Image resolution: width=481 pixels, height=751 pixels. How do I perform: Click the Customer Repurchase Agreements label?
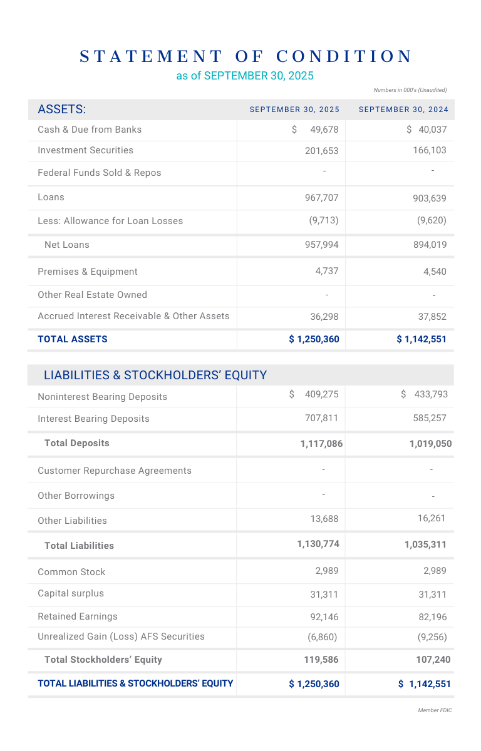tap(115, 471)
